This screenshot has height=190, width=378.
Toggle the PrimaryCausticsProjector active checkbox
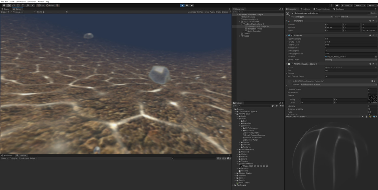(293, 13)
